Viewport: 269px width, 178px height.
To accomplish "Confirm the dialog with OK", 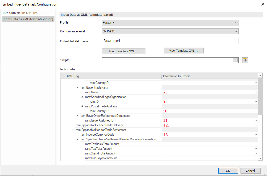I will pos(228,171).
